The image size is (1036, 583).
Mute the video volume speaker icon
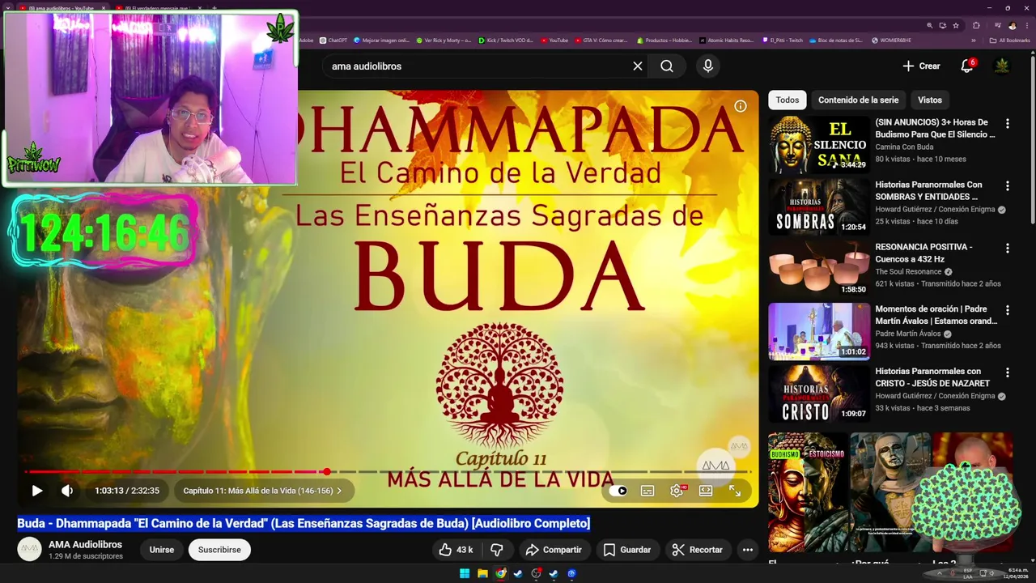67,491
